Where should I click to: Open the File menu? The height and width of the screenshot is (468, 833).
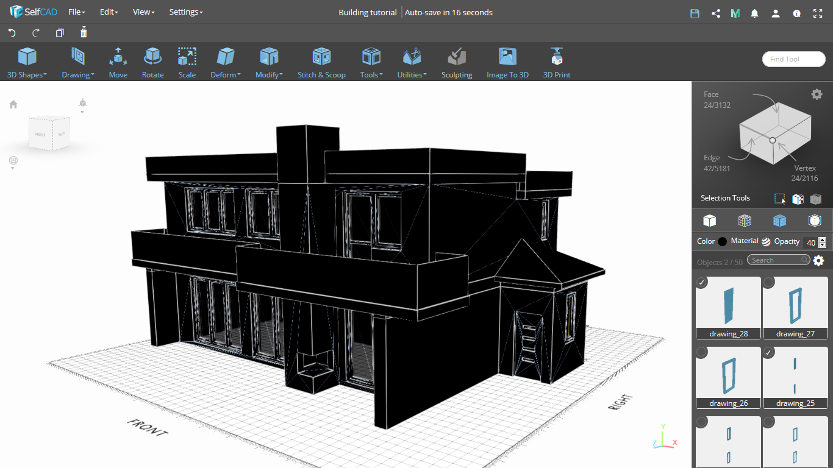point(77,12)
